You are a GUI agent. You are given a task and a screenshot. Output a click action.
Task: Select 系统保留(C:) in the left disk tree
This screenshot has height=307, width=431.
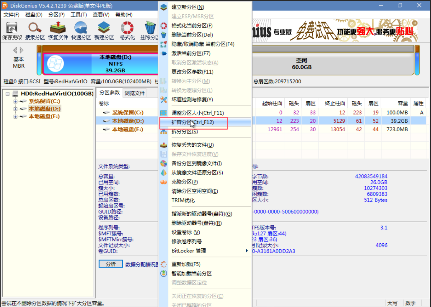click(x=44, y=101)
